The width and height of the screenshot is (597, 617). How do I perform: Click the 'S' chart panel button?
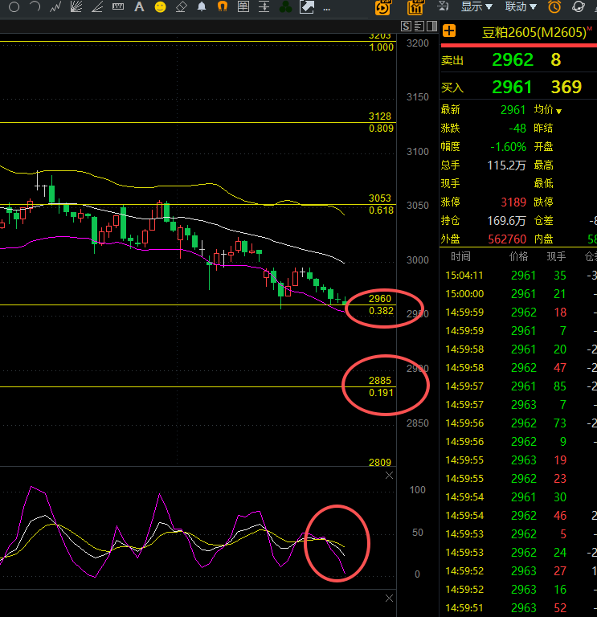(x=406, y=26)
